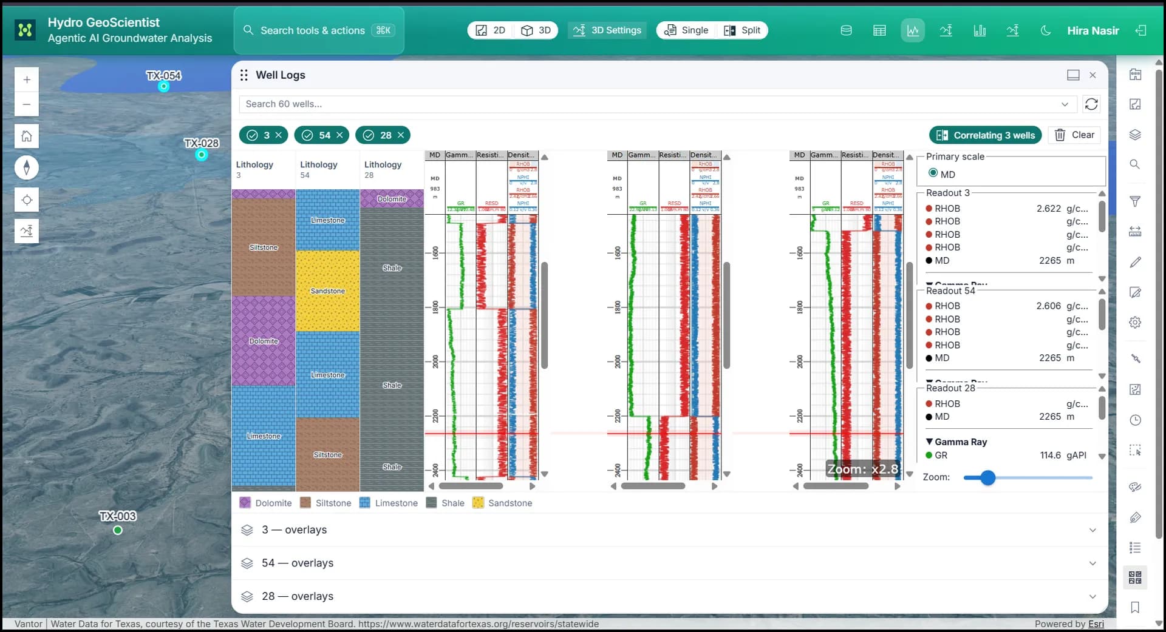The height and width of the screenshot is (632, 1166).
Task: Clear all selected wells
Action: coord(1075,135)
